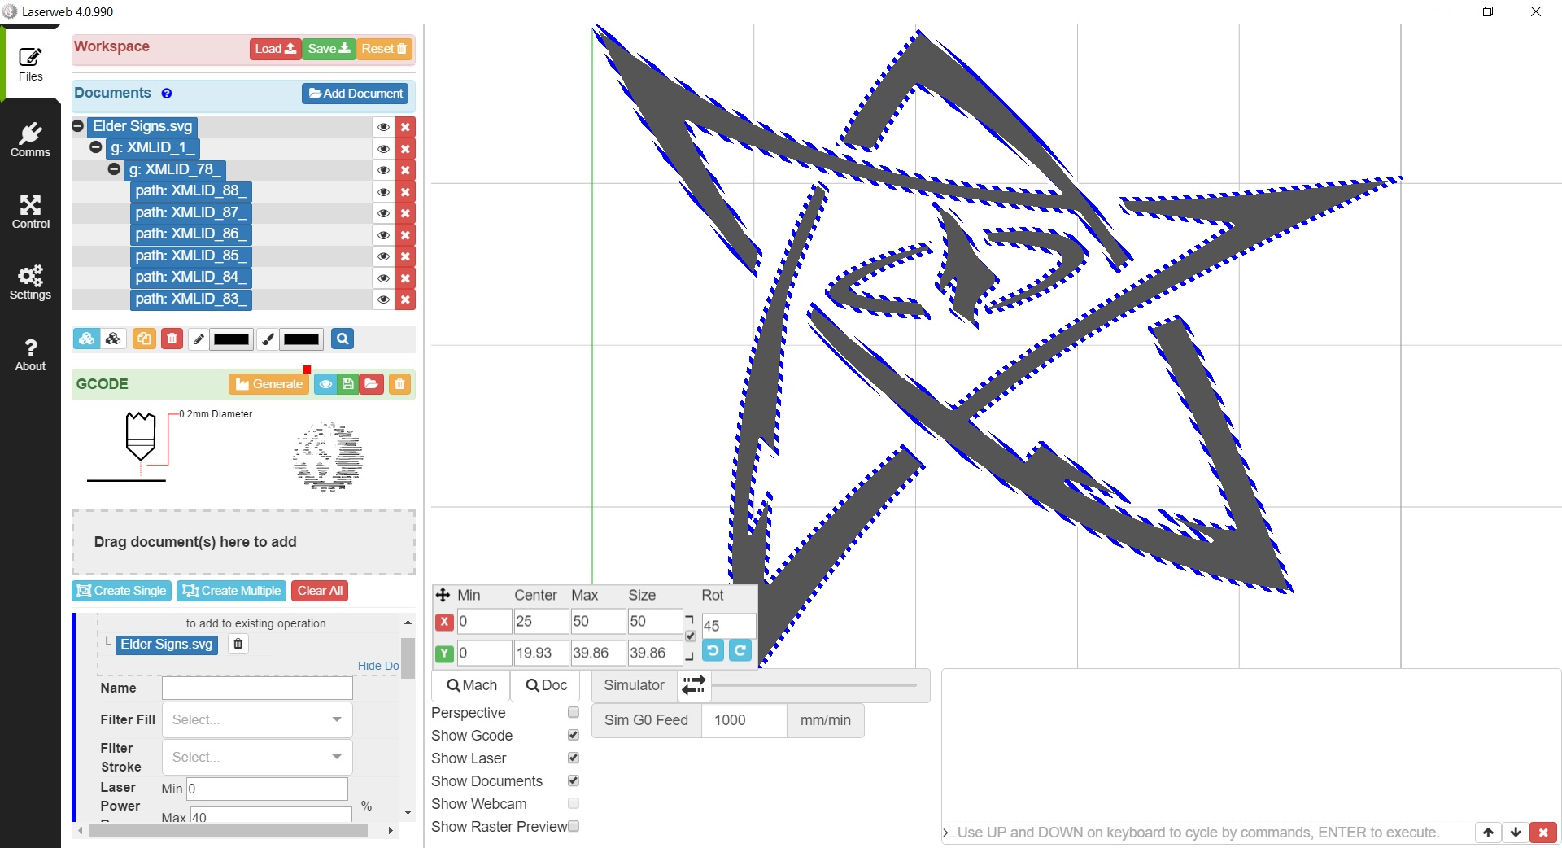Click the Hide Docs link
This screenshot has height=848, width=1562.
point(378,666)
